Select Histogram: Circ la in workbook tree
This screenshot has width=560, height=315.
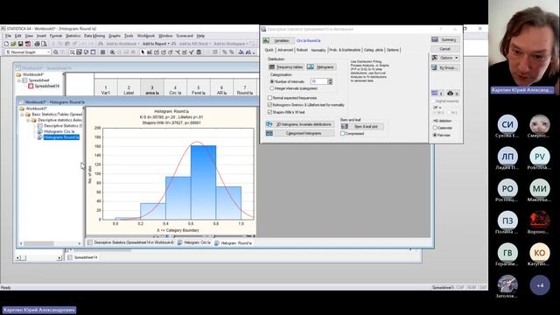click(59, 131)
